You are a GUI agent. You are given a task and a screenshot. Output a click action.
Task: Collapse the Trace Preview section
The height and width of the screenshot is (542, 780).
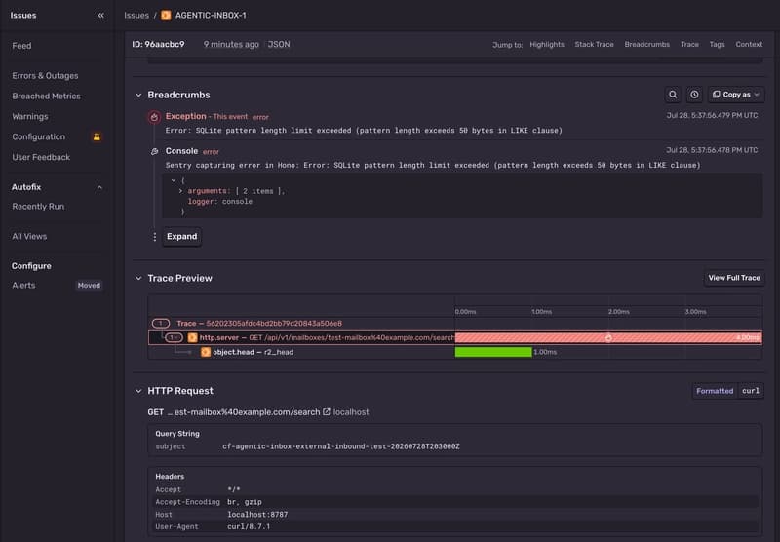(x=138, y=279)
